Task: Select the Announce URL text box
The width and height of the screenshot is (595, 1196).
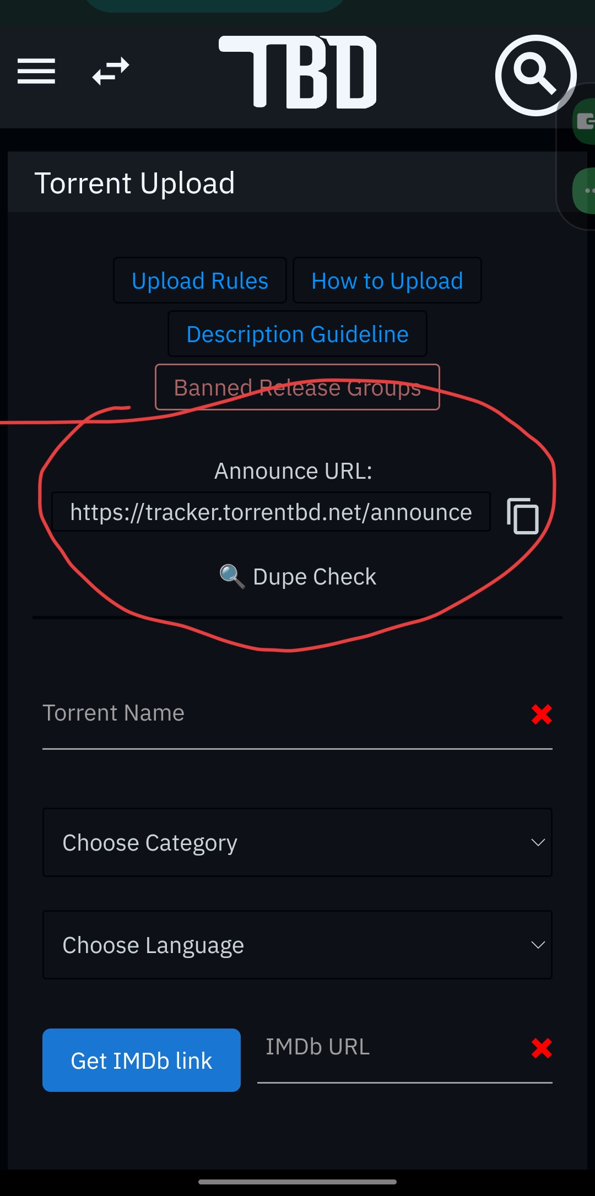Action: point(271,512)
